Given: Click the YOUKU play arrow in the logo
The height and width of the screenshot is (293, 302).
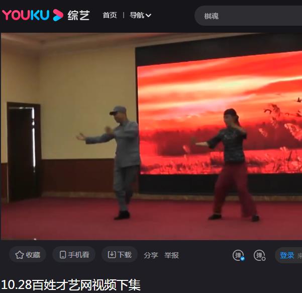Looking at the screenshot, I should point(58,15).
